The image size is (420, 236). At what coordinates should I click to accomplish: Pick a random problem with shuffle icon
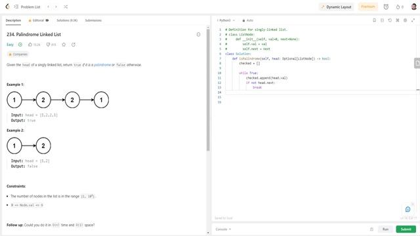point(66,7)
